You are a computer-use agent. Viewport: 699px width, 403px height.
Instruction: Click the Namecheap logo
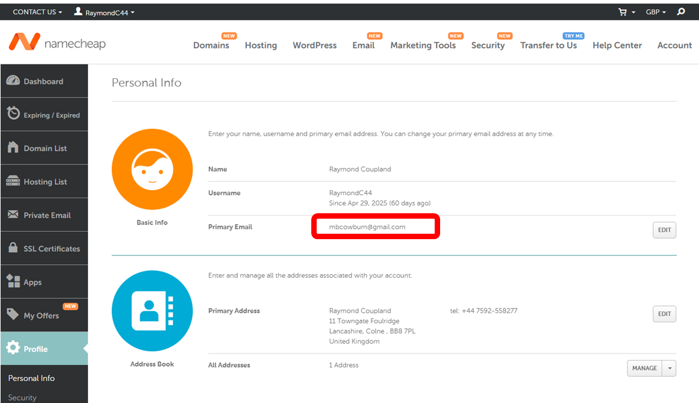(57, 42)
